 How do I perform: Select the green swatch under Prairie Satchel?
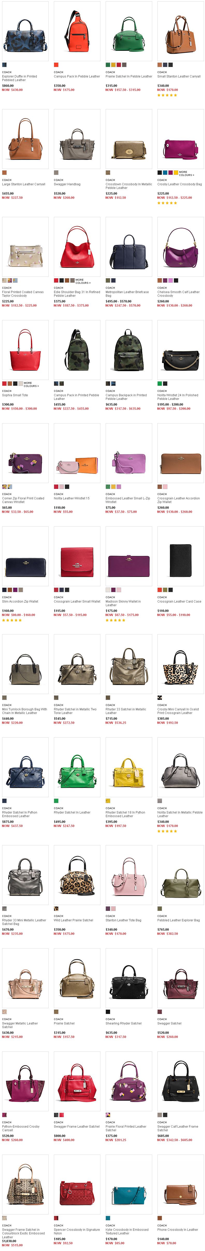(x=108, y=65)
